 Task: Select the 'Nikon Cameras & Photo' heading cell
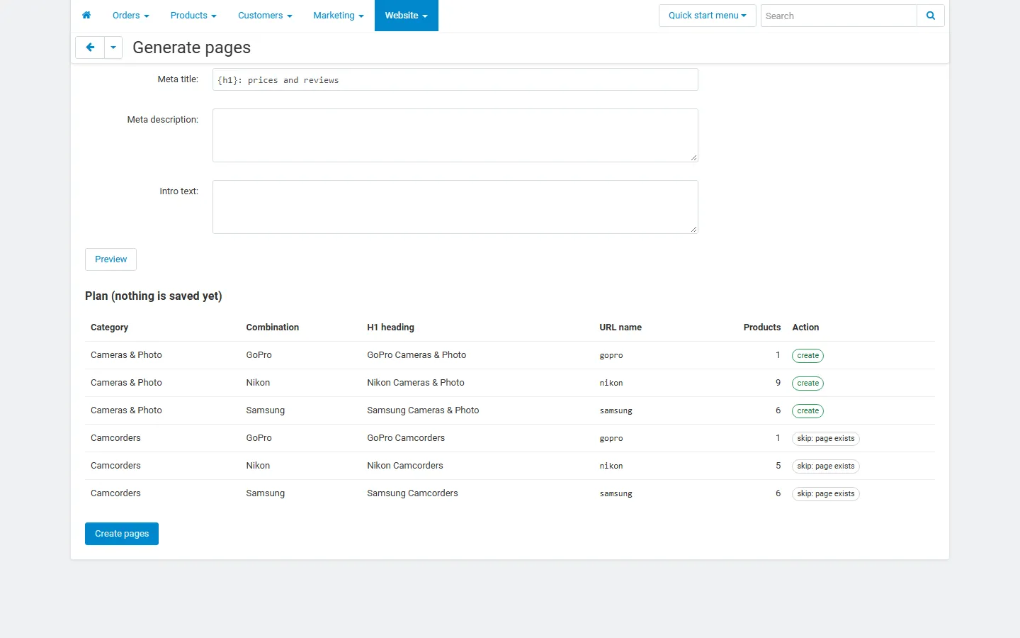pyautogui.click(x=416, y=383)
